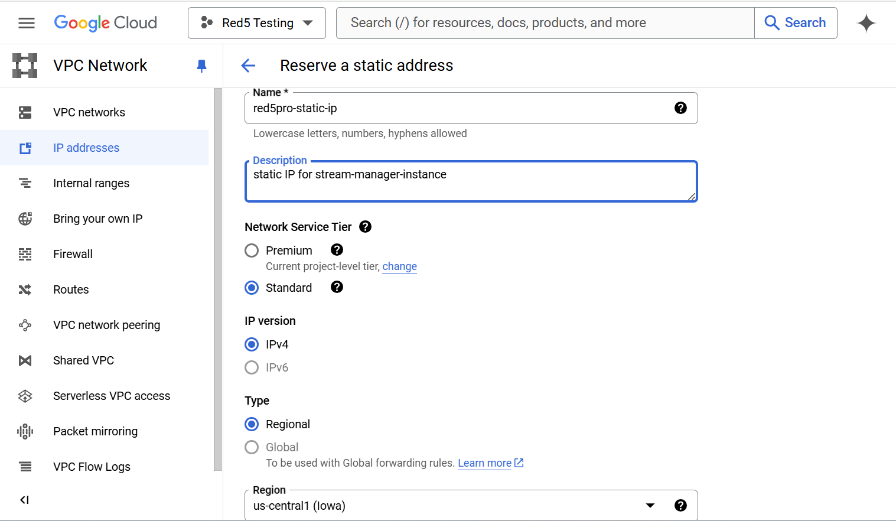896x521 pixels.
Task: Click the Bring your own IP globe icon
Action: (x=25, y=219)
